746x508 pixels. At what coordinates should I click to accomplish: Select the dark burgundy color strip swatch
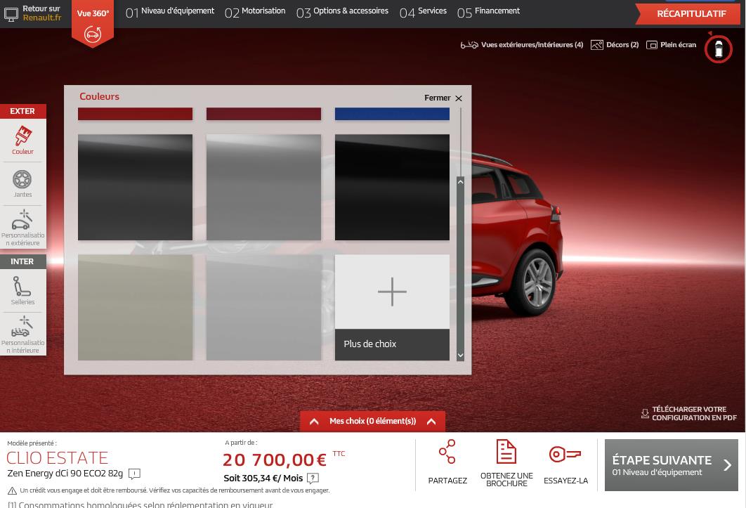pos(263,114)
